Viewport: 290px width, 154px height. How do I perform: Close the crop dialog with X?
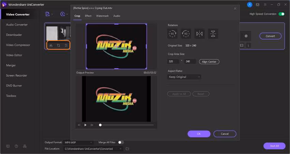(x=235, y=9)
